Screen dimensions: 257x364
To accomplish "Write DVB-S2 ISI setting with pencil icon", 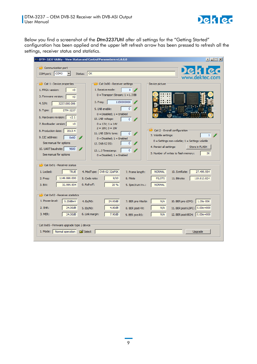I will [x=136, y=143].
